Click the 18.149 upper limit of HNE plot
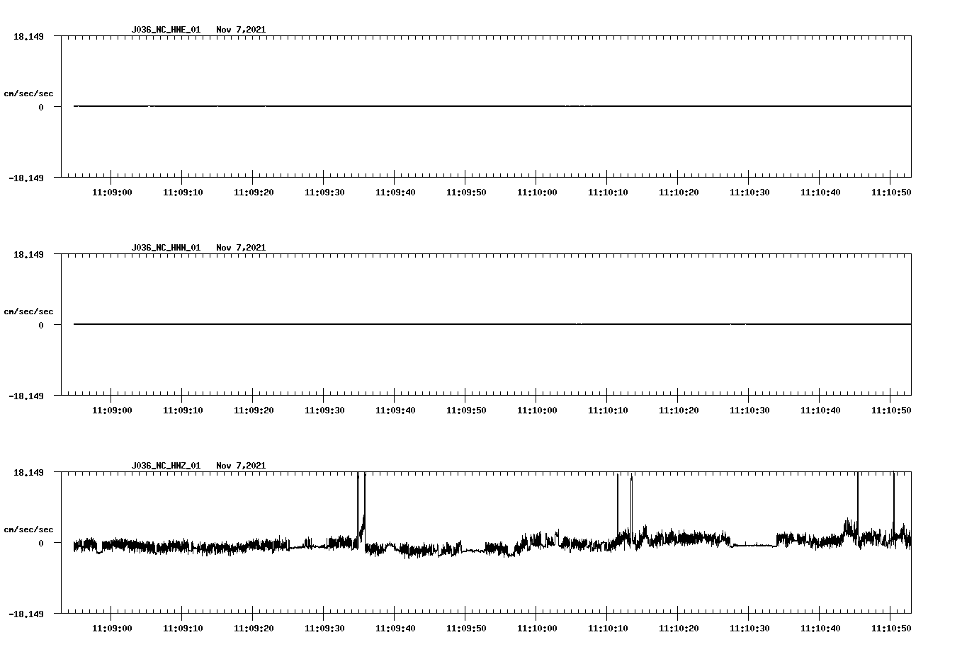 28,36
